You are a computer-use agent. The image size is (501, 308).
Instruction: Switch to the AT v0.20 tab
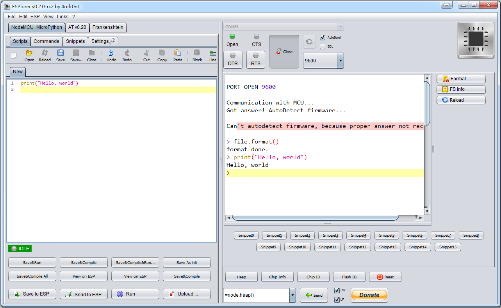77,28
